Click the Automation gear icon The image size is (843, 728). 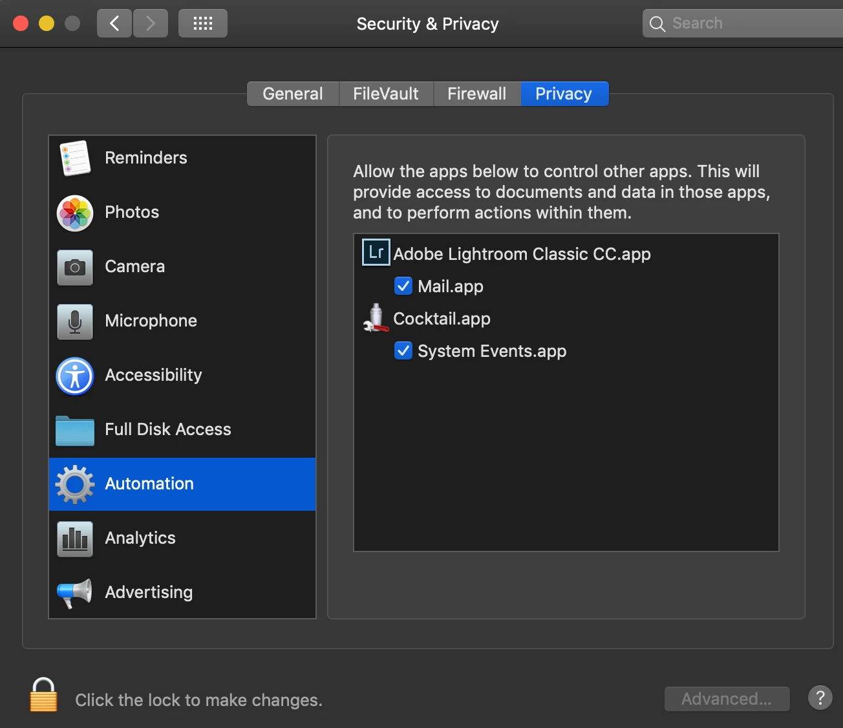click(75, 484)
